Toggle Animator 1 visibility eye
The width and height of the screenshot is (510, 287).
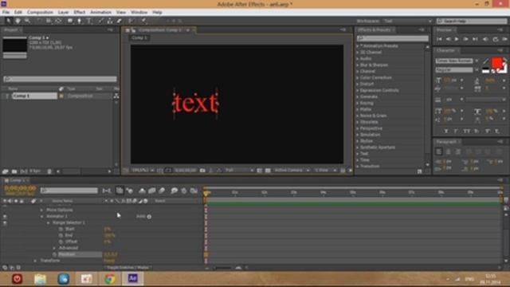point(5,216)
